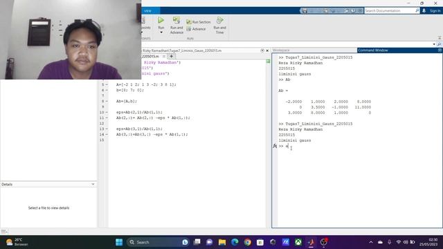
Task: Click the green code analyzer status indicator
Action: (x=268, y=61)
